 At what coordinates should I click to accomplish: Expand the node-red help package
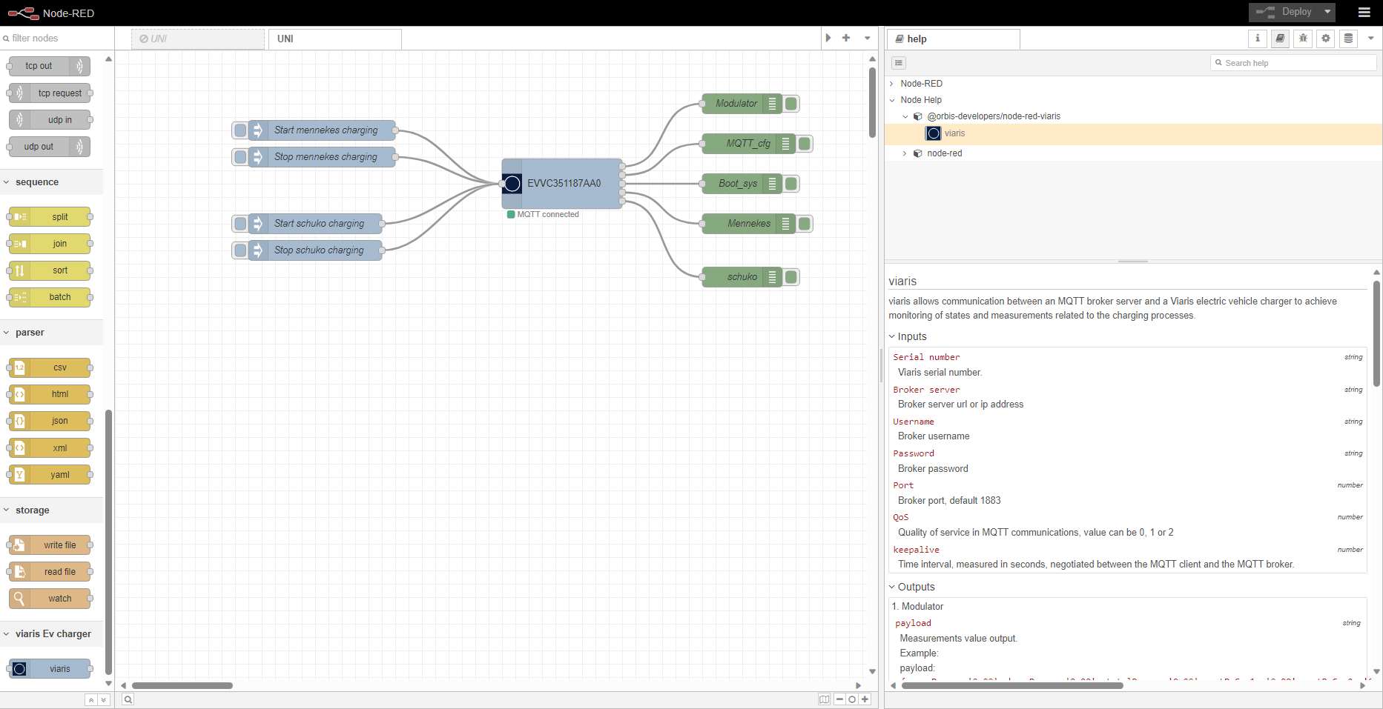click(905, 153)
